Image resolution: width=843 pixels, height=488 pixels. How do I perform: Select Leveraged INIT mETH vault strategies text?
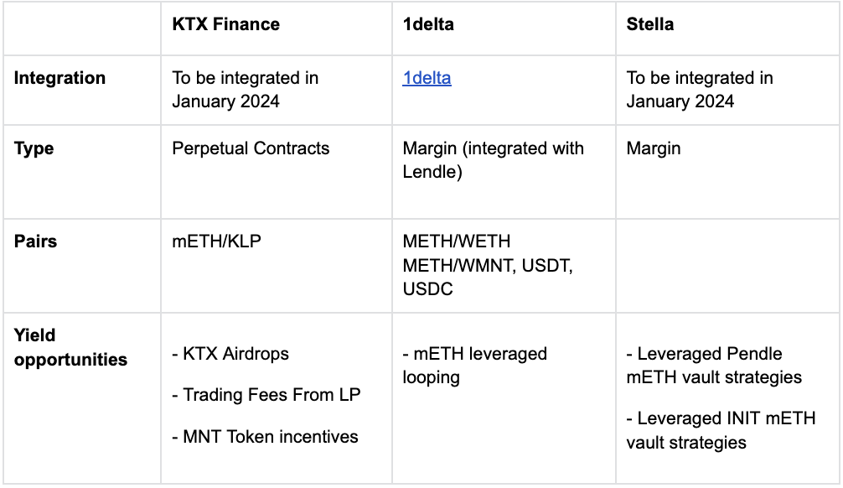[721, 430]
